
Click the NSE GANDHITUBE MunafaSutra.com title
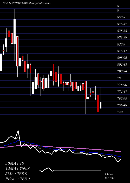26,3
